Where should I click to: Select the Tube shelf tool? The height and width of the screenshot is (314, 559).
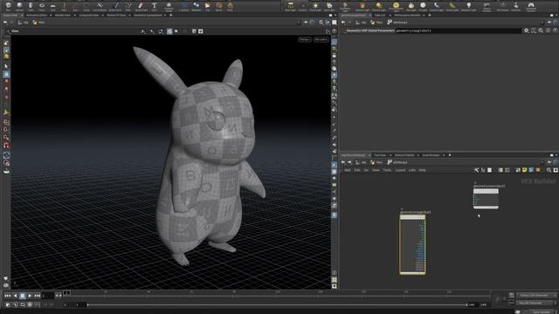(31, 6)
